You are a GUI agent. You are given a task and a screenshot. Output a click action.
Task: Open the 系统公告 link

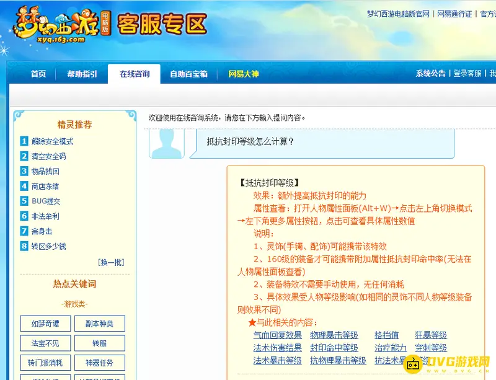[430, 73]
